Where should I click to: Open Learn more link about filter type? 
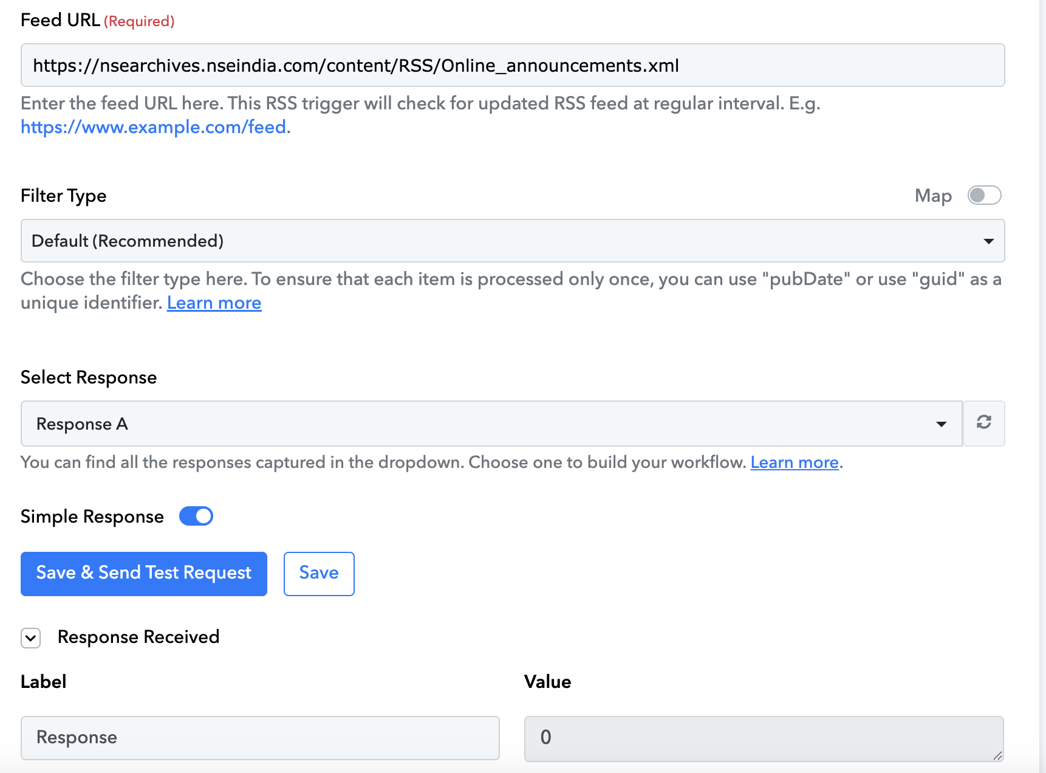[214, 303]
